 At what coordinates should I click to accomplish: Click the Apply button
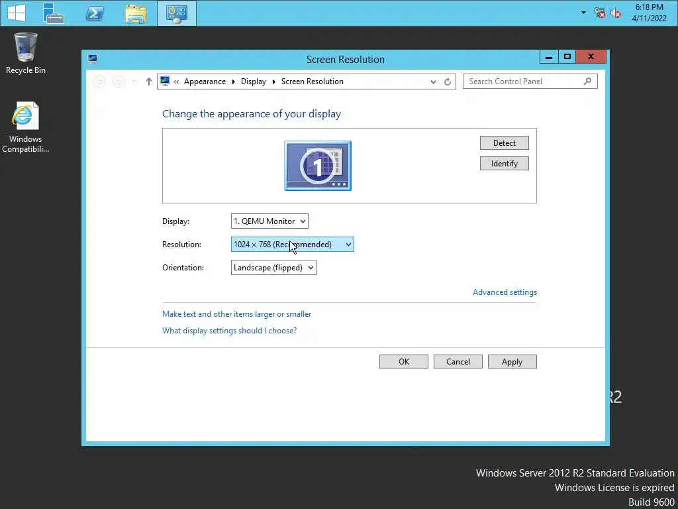pyautogui.click(x=512, y=362)
